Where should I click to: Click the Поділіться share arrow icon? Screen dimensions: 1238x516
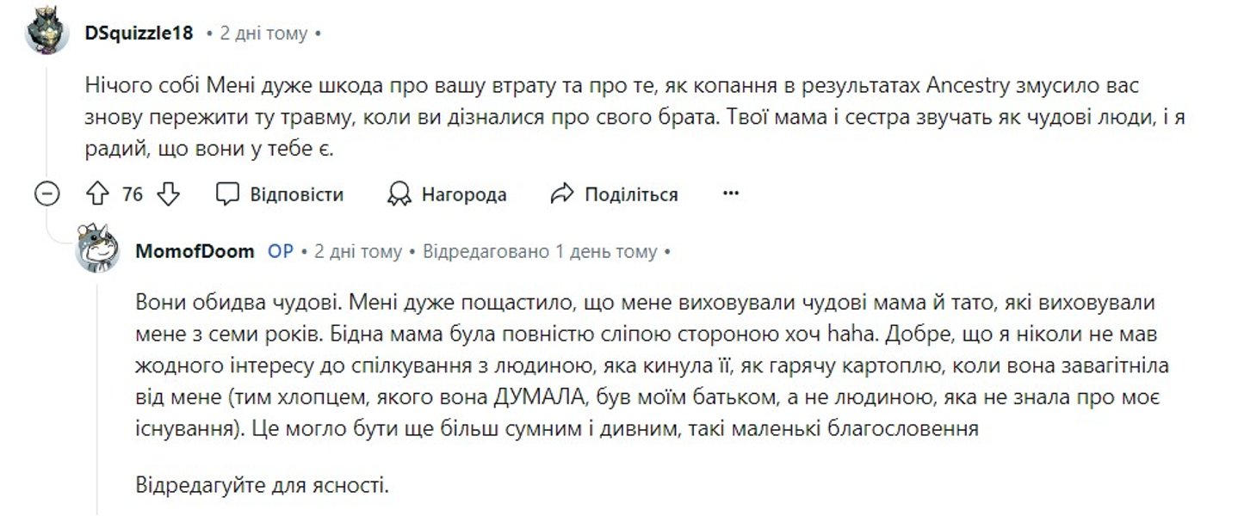(564, 193)
